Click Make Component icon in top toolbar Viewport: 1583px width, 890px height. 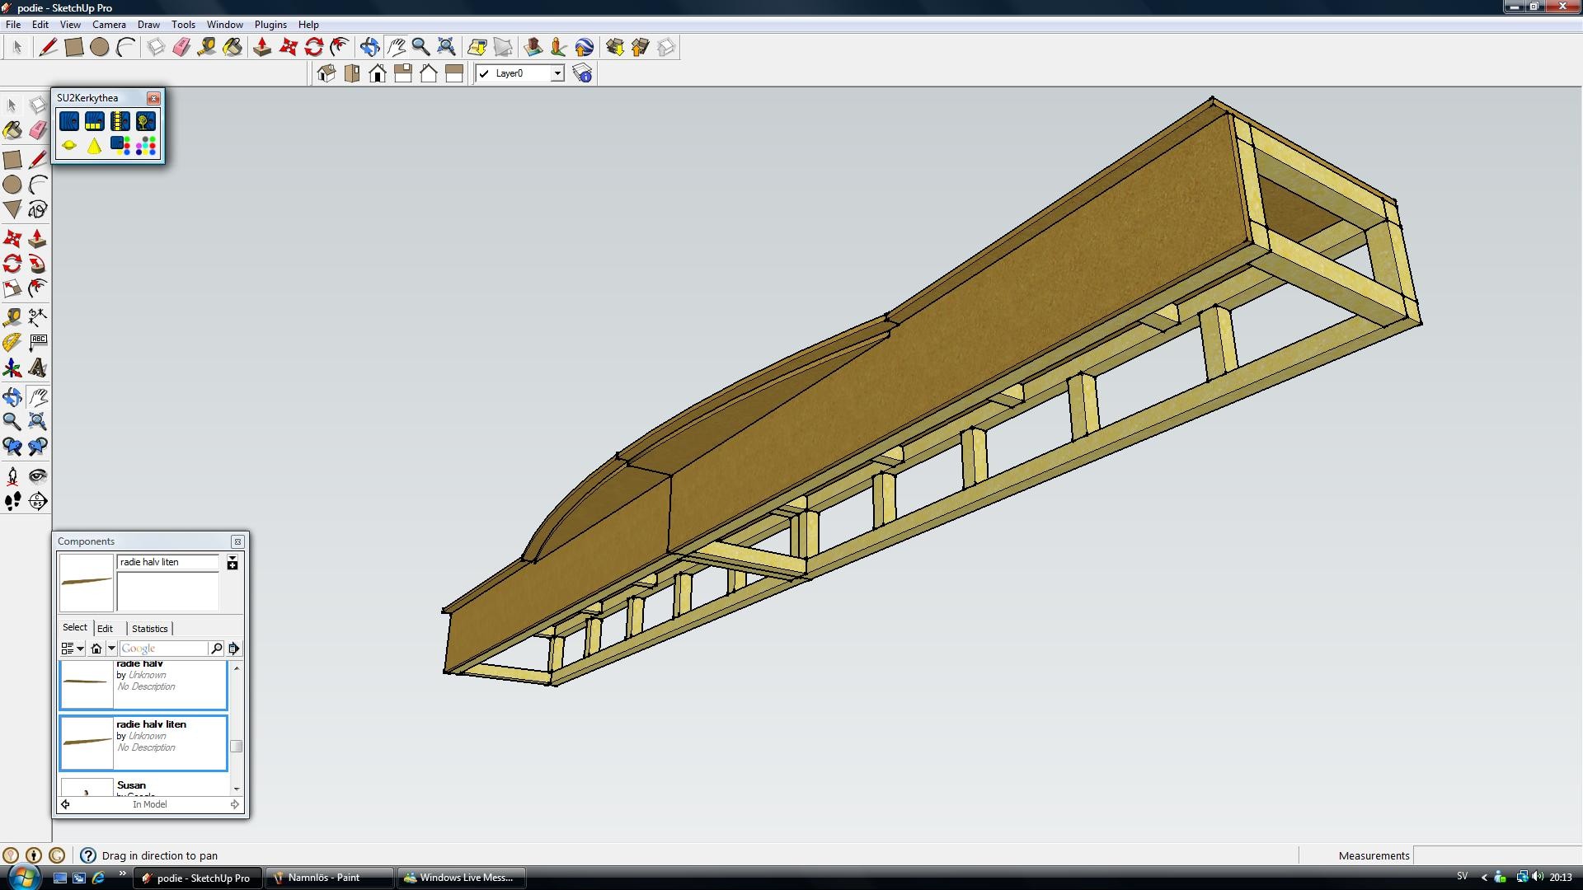coord(156,47)
